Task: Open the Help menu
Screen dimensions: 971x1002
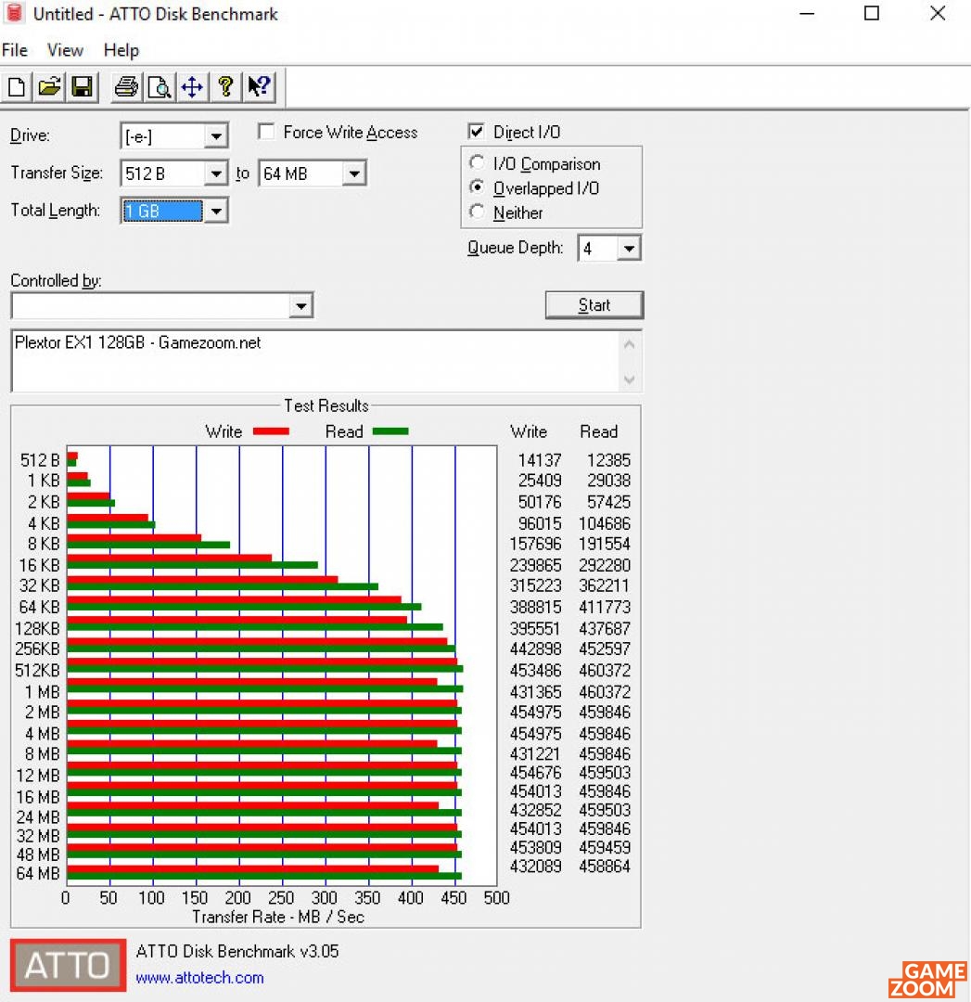Action: point(121,50)
